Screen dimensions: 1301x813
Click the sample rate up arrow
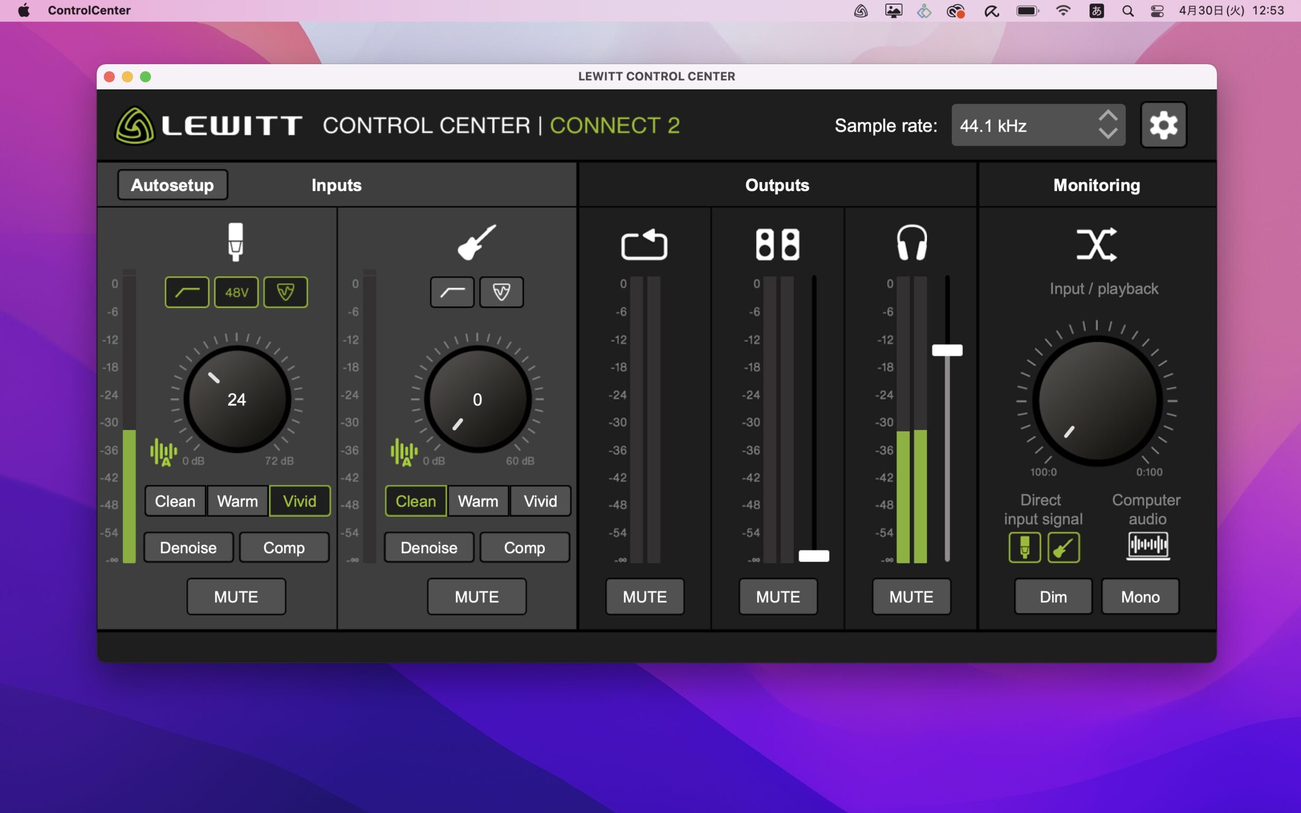pos(1108,115)
